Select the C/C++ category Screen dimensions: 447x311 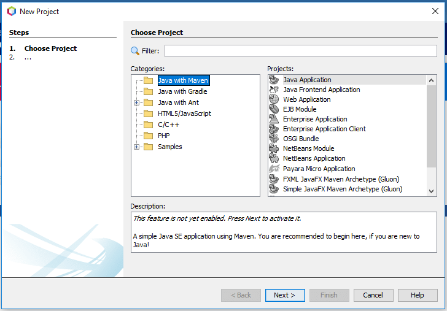click(168, 125)
